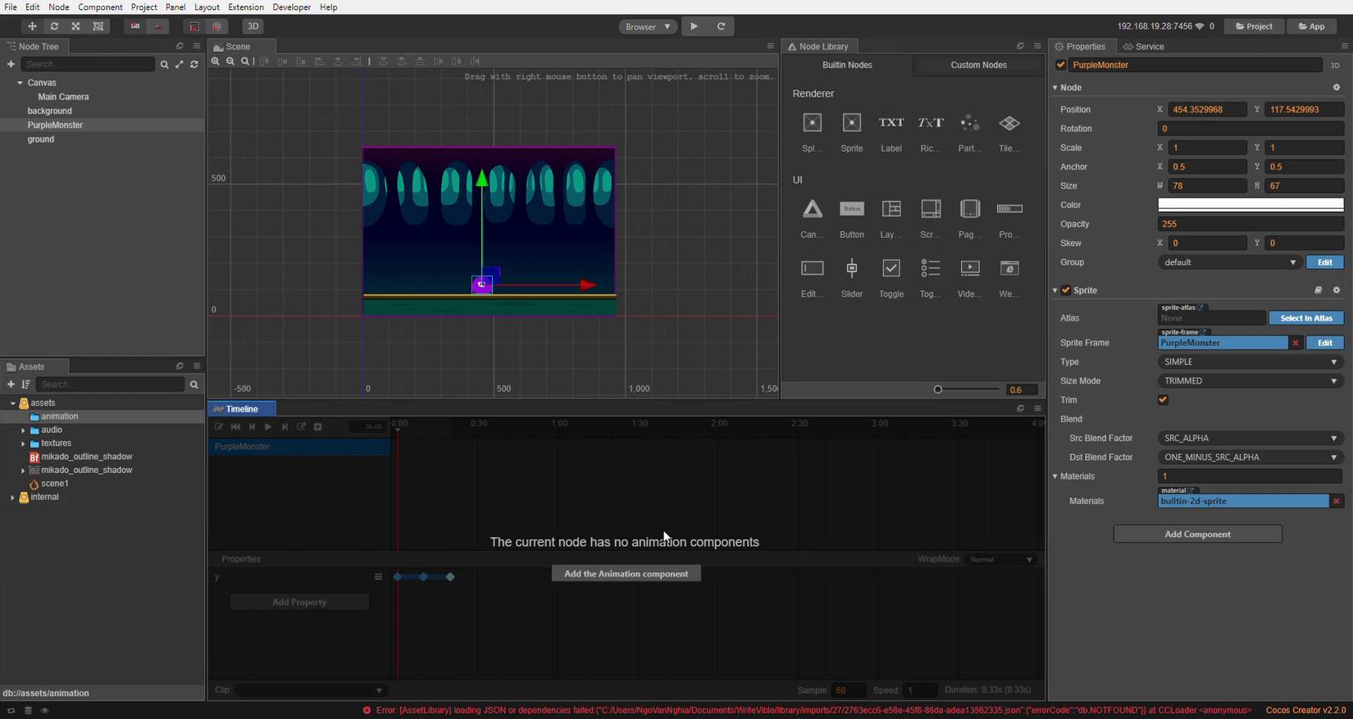This screenshot has width=1353, height=719.
Task: Click the refresh preview icon in toolbar
Action: click(x=721, y=26)
